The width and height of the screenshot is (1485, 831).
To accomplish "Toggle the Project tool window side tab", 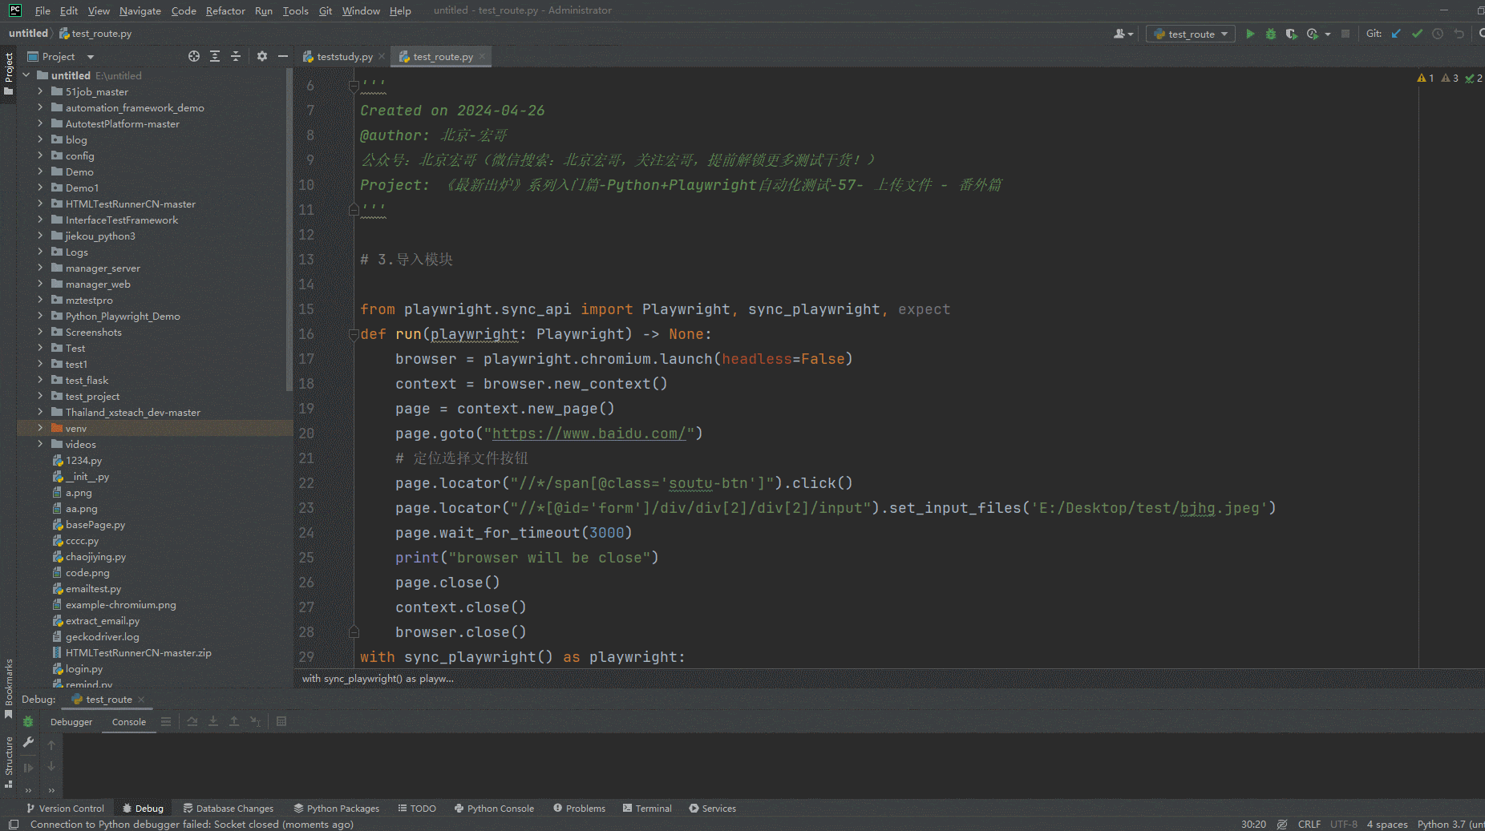I will (x=9, y=73).
